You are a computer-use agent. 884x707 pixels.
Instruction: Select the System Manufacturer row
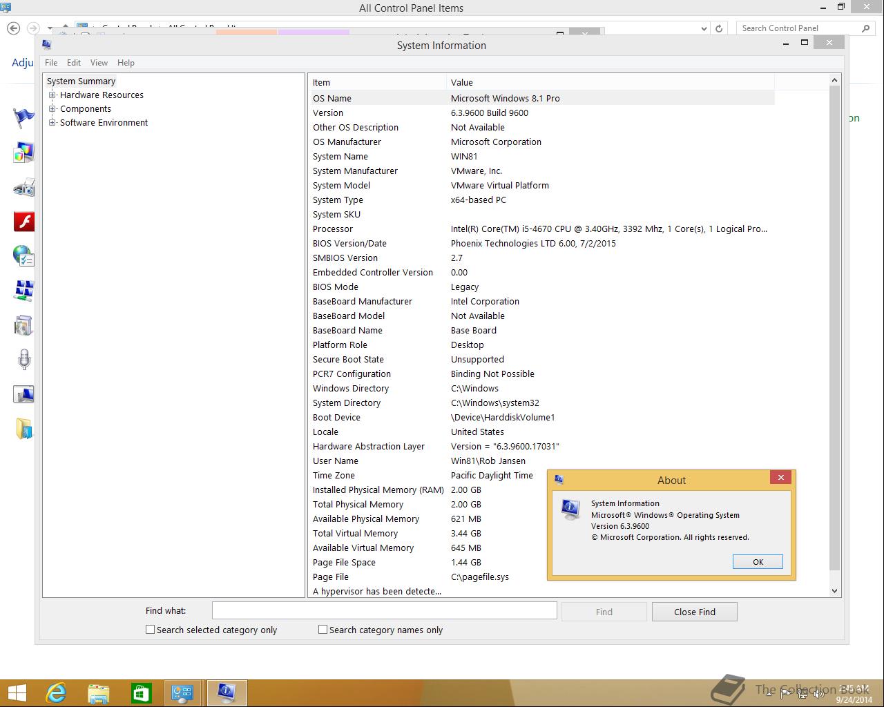coord(541,171)
